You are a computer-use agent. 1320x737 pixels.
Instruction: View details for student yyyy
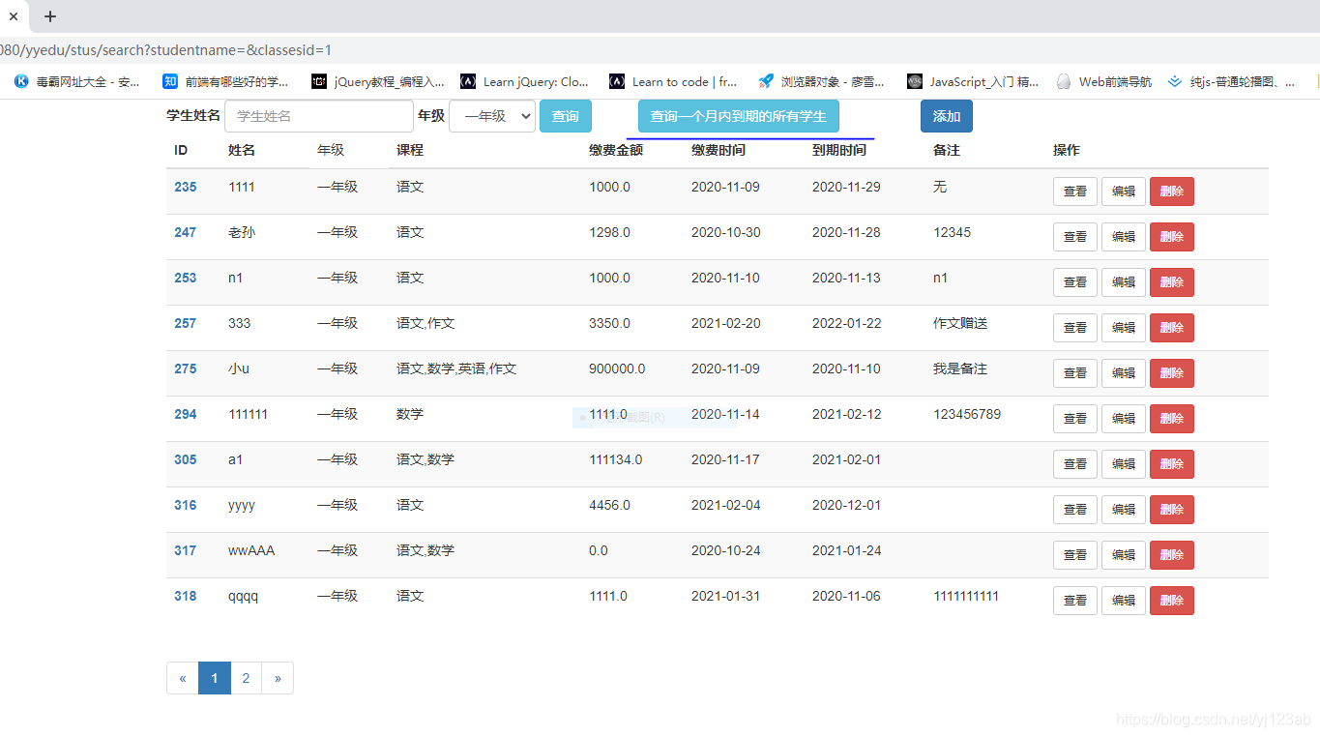coord(1075,510)
